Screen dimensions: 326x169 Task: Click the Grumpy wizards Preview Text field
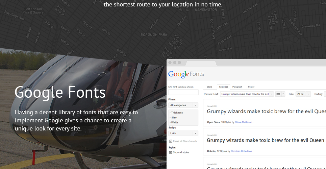[x=245, y=94]
